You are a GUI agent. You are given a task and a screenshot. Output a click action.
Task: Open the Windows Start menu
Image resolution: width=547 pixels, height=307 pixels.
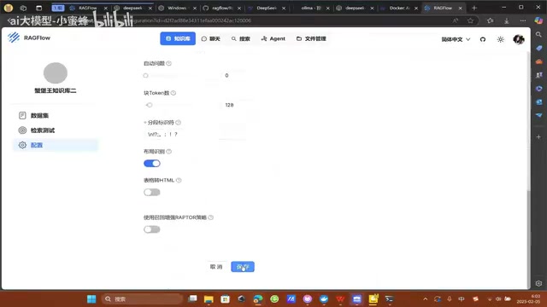pos(91,299)
